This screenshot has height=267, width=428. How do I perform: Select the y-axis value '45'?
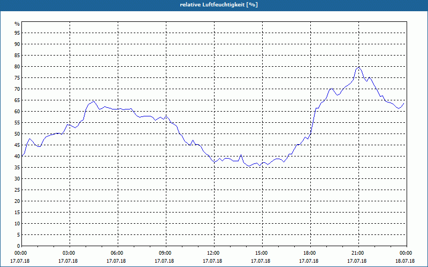pyautogui.click(x=17, y=145)
